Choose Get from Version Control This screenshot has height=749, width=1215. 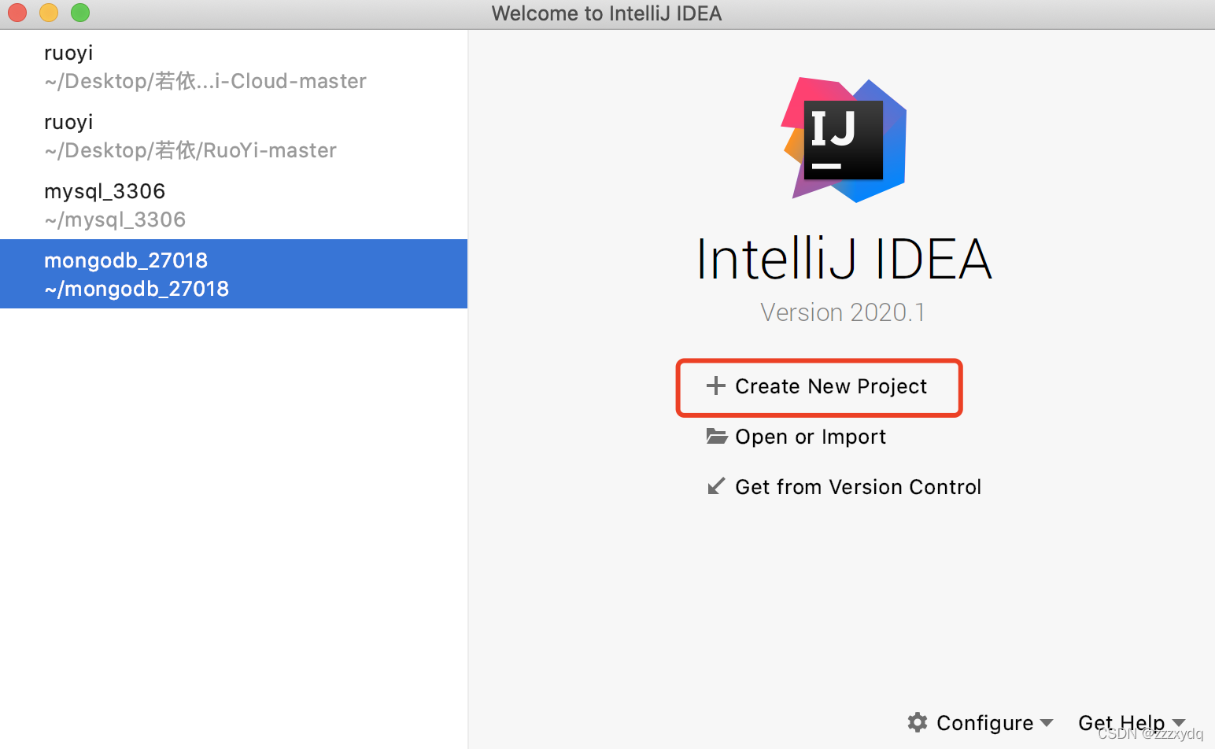(x=858, y=486)
